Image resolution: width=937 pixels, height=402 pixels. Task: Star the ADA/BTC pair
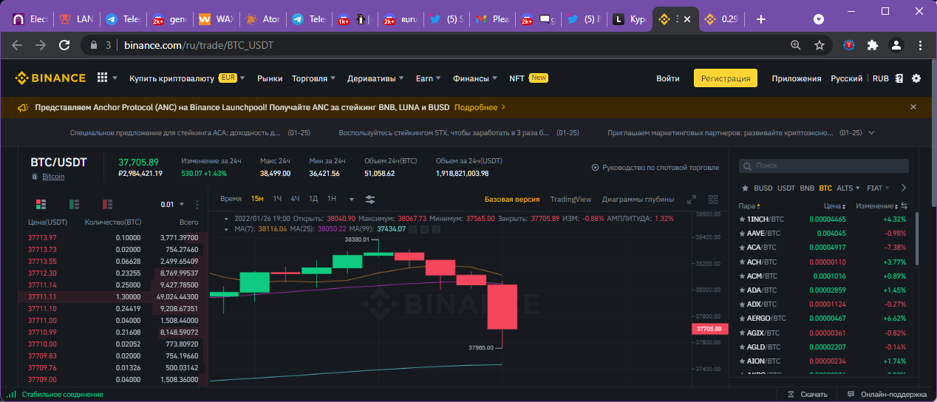click(741, 290)
